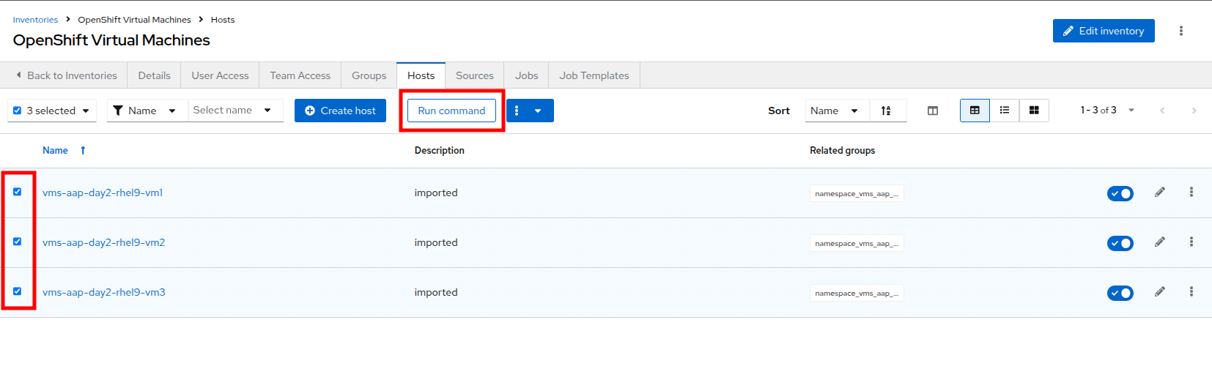The height and width of the screenshot is (377, 1212).
Task: Open the manage columns icon
Action: click(x=932, y=111)
